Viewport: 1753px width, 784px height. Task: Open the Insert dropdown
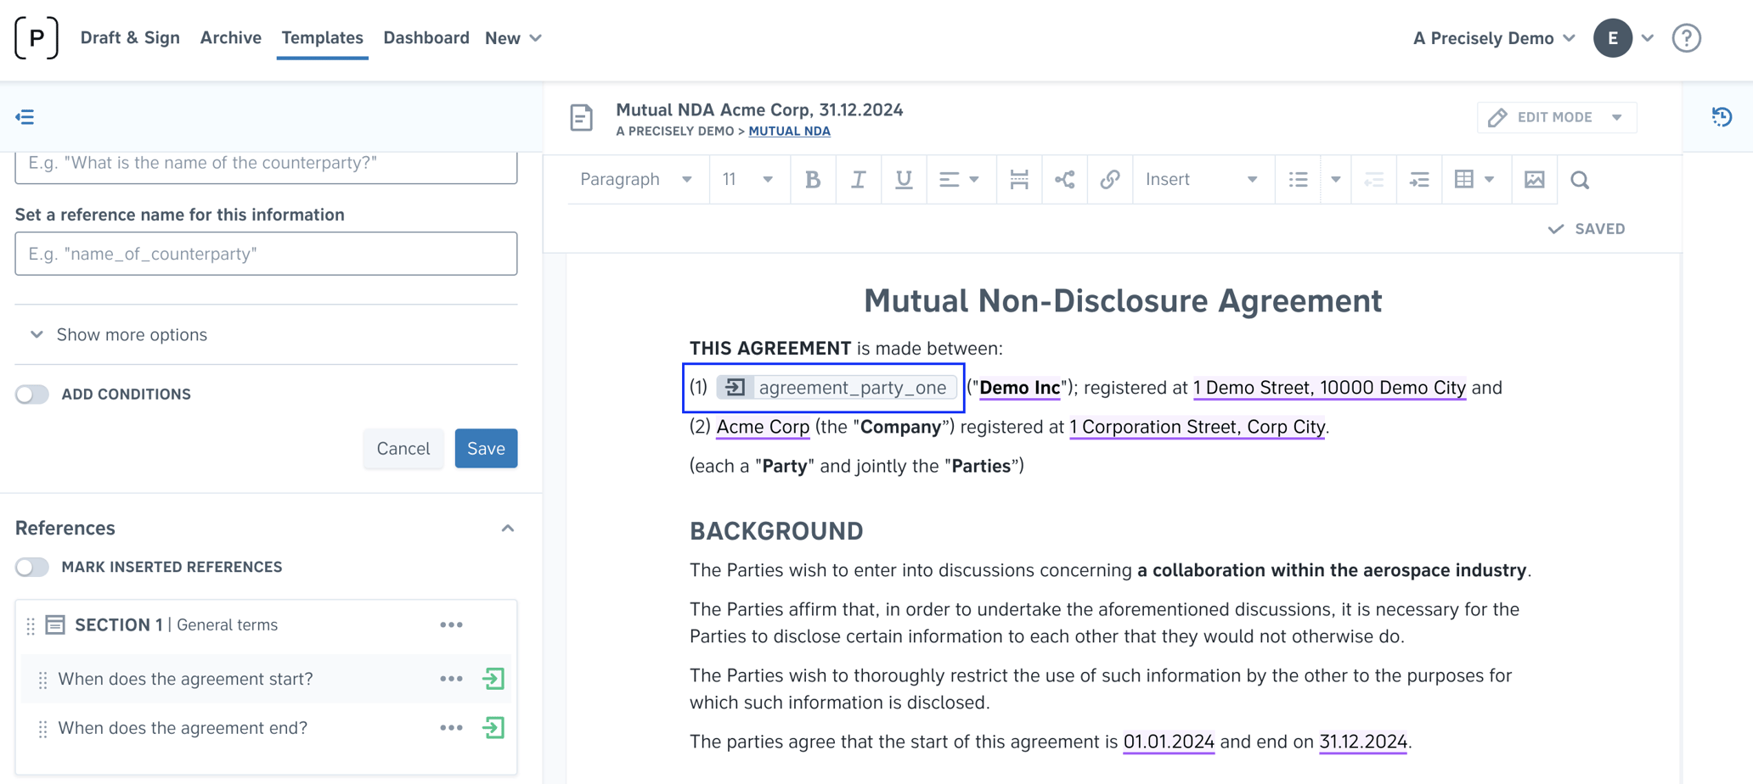click(1201, 180)
